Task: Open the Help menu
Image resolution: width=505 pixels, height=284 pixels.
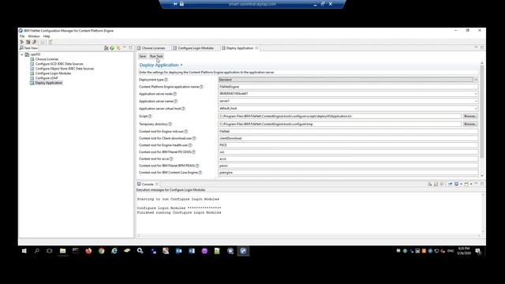Action: [x=47, y=36]
